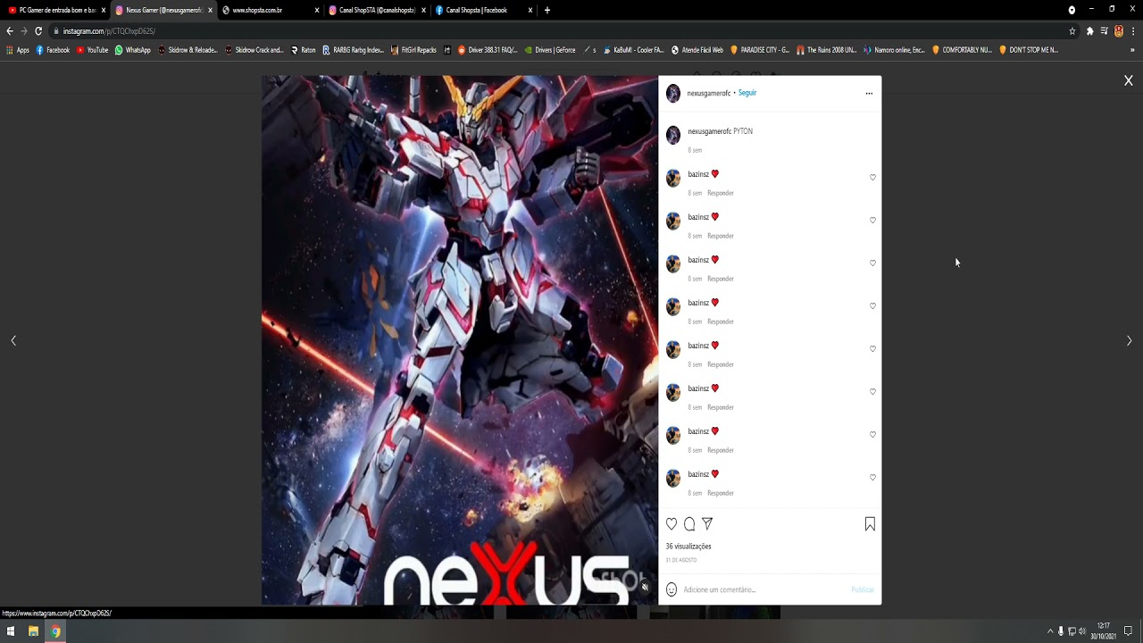Open the FitGirl Repacks bookmark
The height and width of the screenshot is (643, 1143).
pos(413,50)
